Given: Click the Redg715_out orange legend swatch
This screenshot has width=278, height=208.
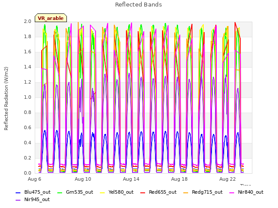Looking at the screenshot, I should (x=186, y=193).
